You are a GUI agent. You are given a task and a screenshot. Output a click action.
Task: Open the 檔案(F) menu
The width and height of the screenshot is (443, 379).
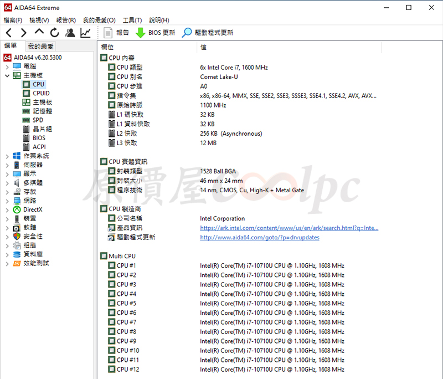point(13,20)
